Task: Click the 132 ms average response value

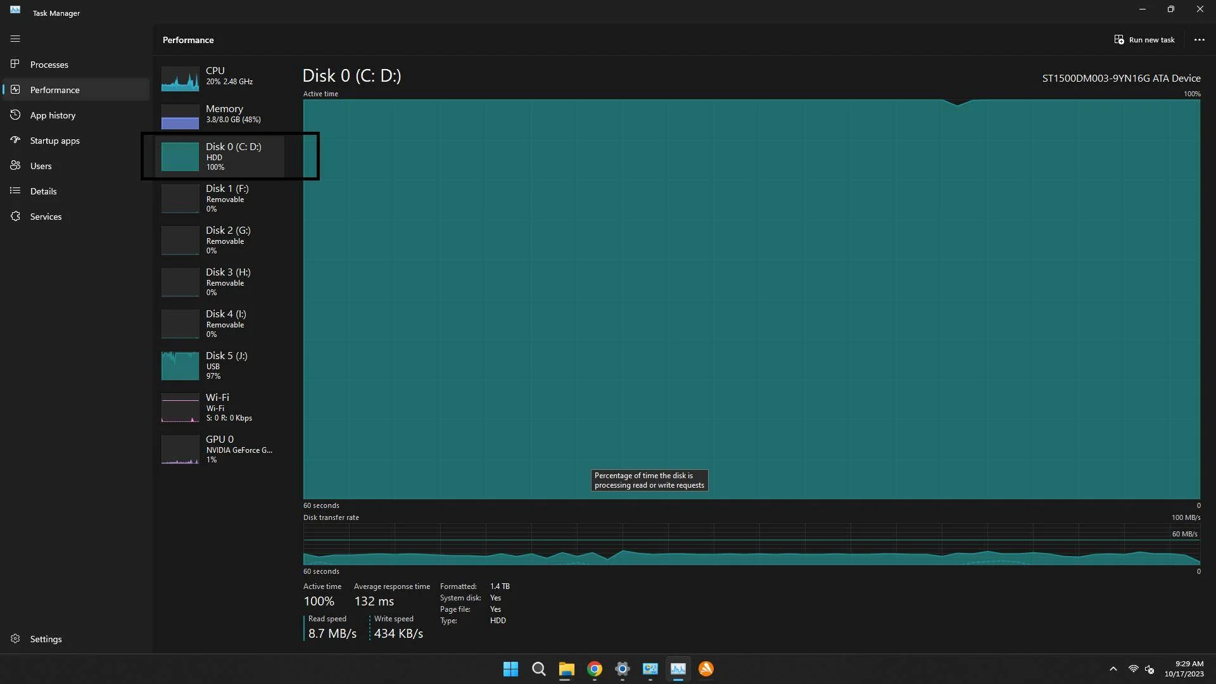Action: pos(374,601)
